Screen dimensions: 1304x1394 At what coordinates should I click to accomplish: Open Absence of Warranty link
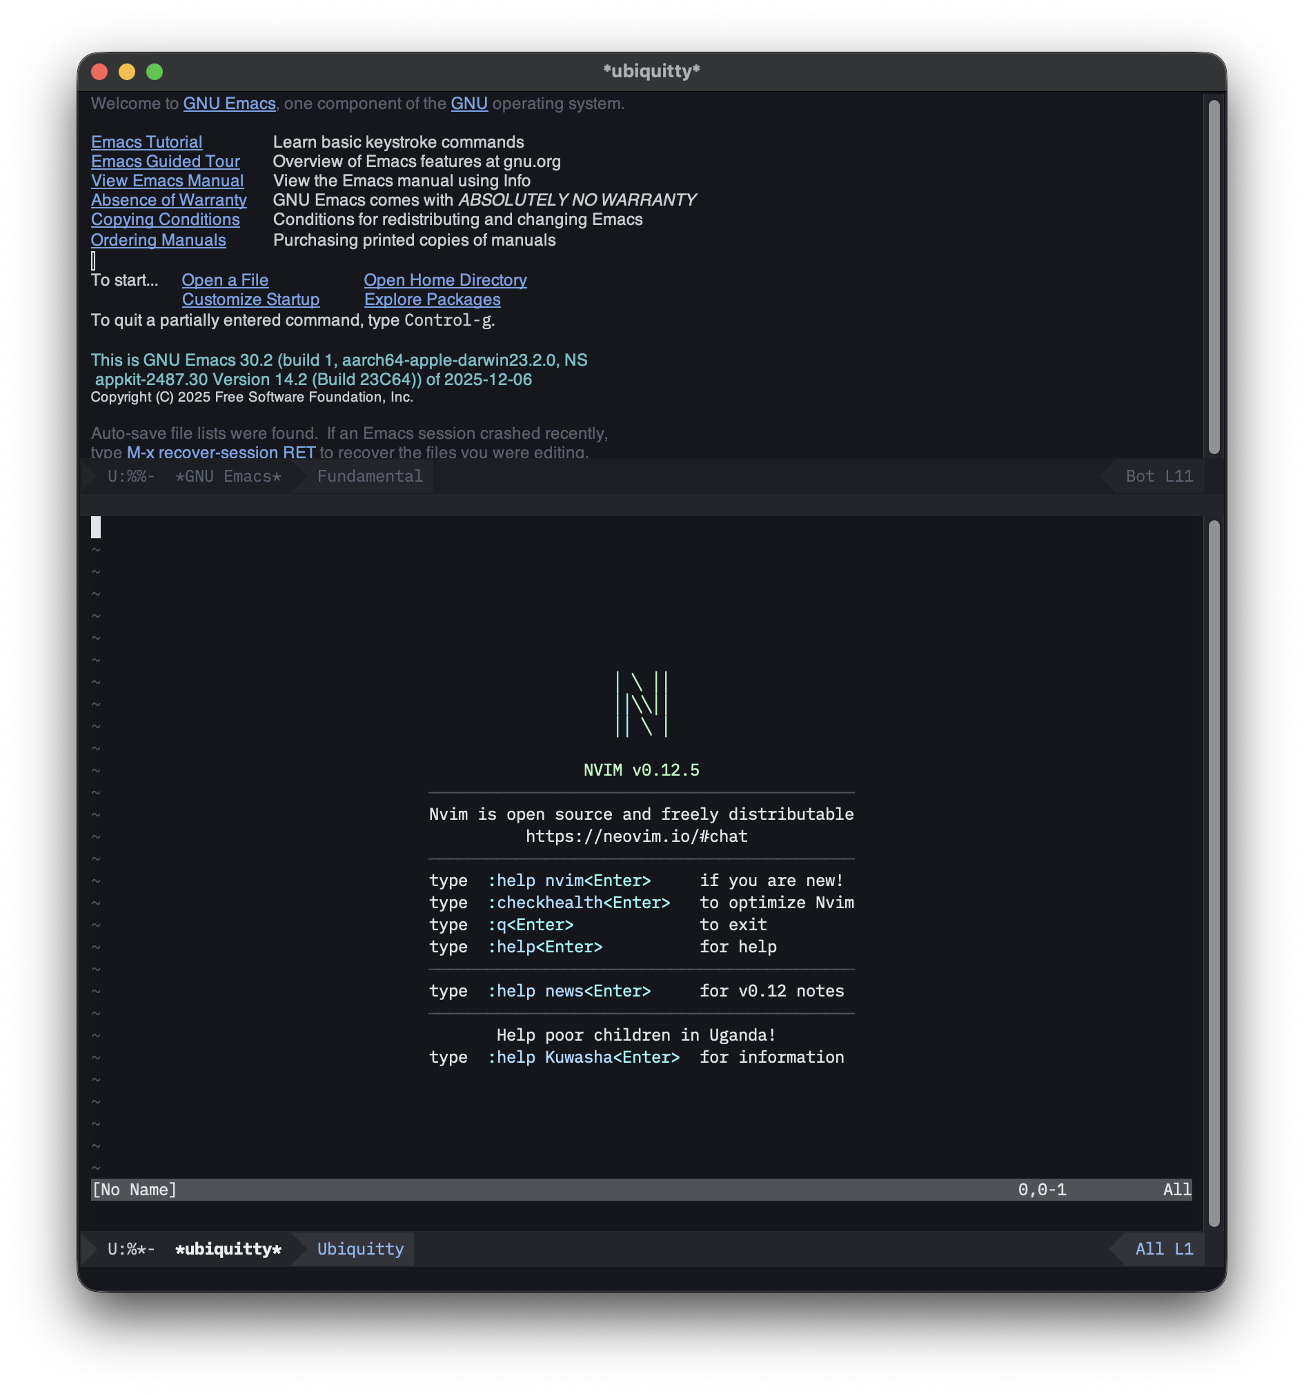tap(169, 200)
